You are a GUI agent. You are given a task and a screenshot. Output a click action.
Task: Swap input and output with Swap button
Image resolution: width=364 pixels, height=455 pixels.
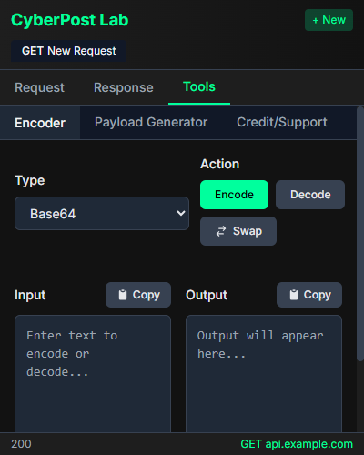pos(238,231)
